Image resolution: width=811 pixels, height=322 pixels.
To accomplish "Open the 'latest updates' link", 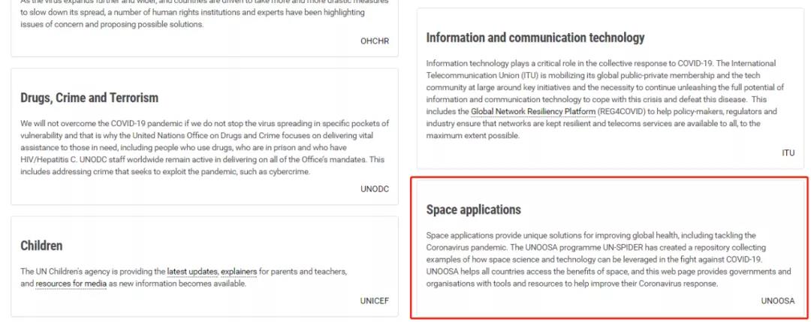I will (x=192, y=271).
